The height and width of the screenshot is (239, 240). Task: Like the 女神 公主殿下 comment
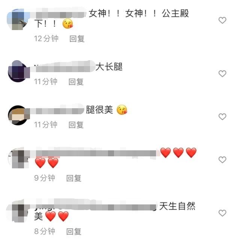point(222,20)
